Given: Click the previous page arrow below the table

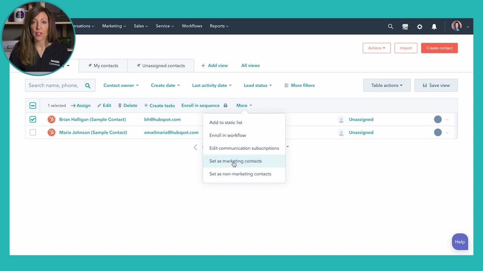Looking at the screenshot, I should 195,148.
